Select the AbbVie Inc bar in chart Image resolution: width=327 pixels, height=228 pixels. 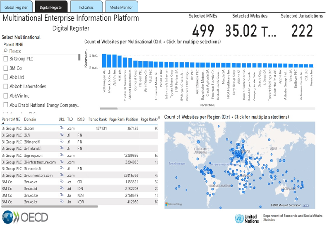[x=115, y=61]
